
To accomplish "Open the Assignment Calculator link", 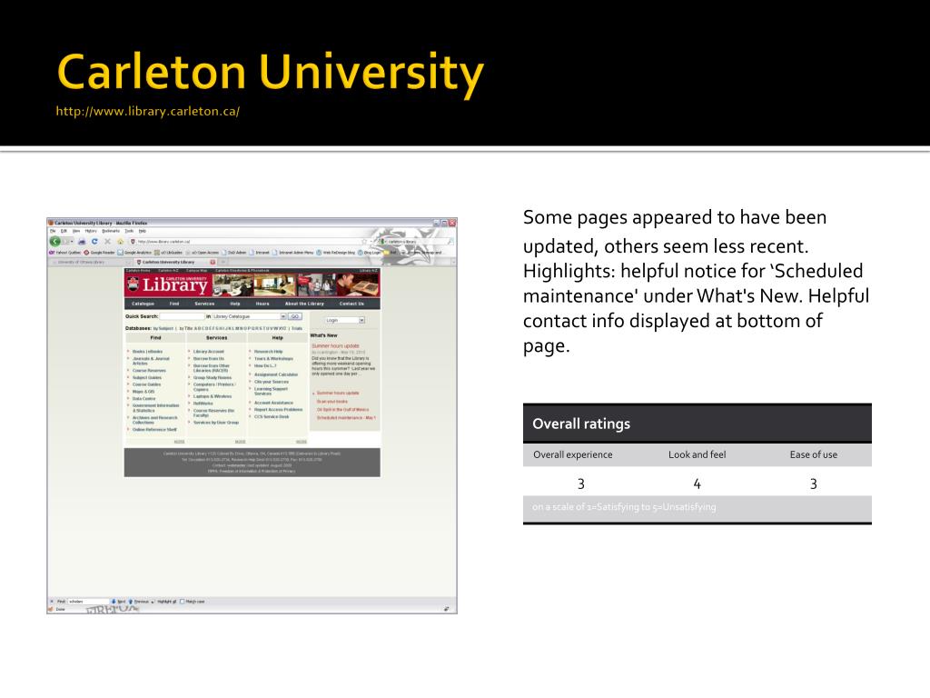I will [x=276, y=374].
